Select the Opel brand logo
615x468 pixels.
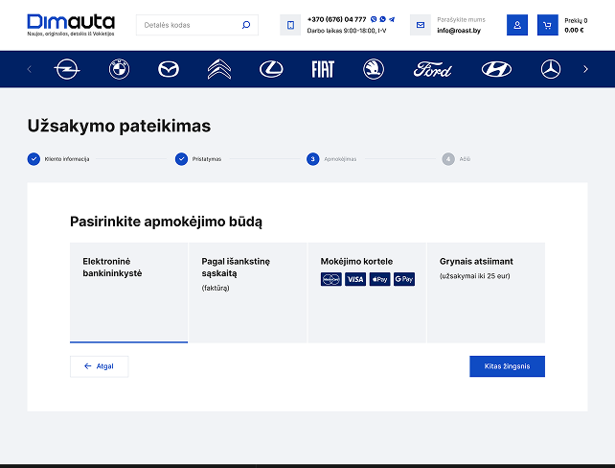[x=67, y=69]
